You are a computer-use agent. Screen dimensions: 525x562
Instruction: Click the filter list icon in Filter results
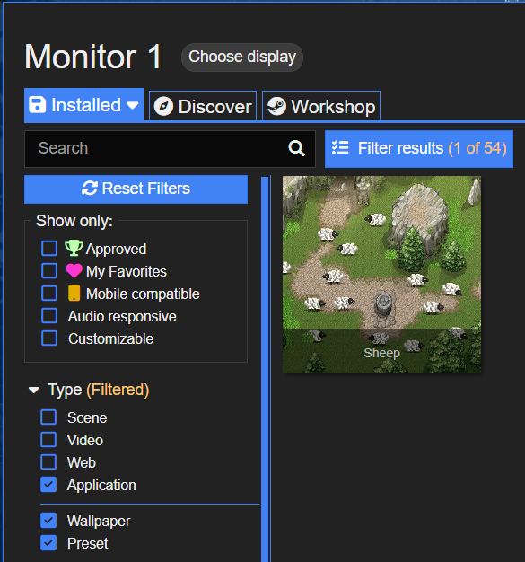click(340, 147)
